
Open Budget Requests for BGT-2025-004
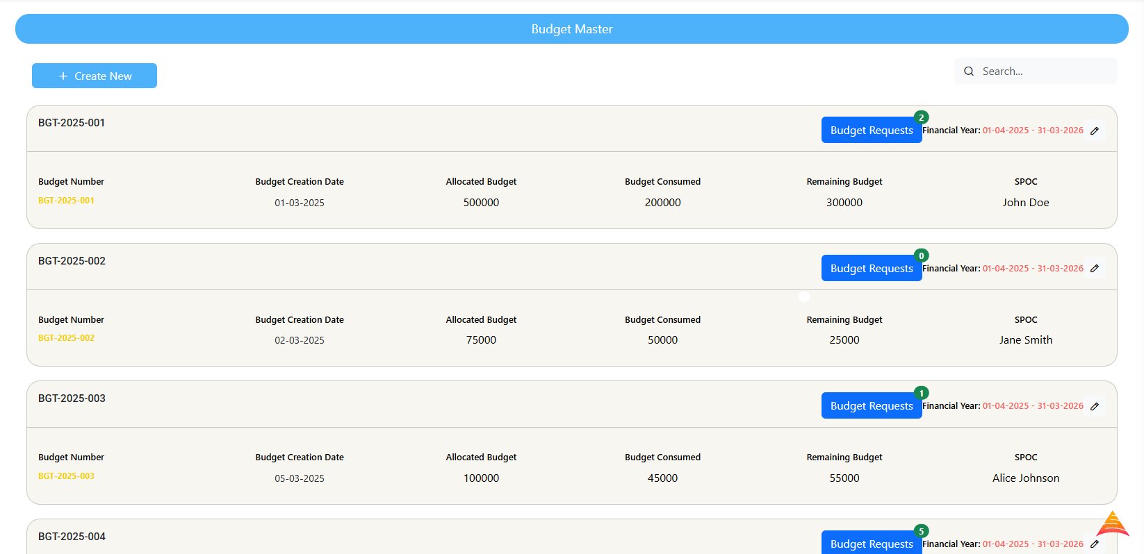coord(871,544)
